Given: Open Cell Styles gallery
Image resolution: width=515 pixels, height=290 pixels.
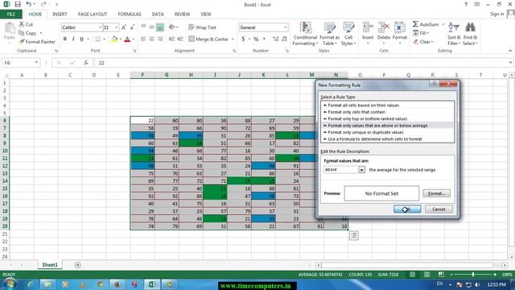Looking at the screenshot, I should coord(348,34).
